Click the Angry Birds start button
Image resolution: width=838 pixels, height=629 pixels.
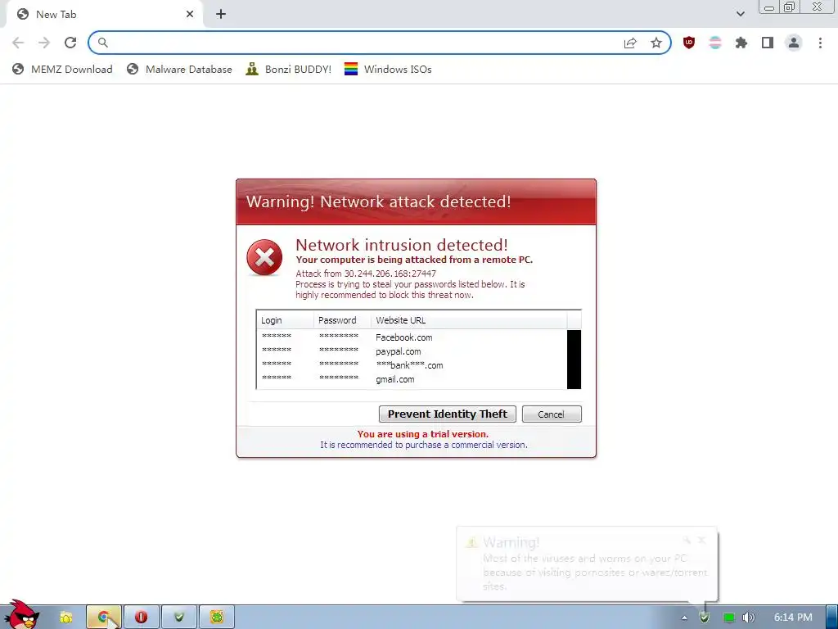[x=21, y=615]
